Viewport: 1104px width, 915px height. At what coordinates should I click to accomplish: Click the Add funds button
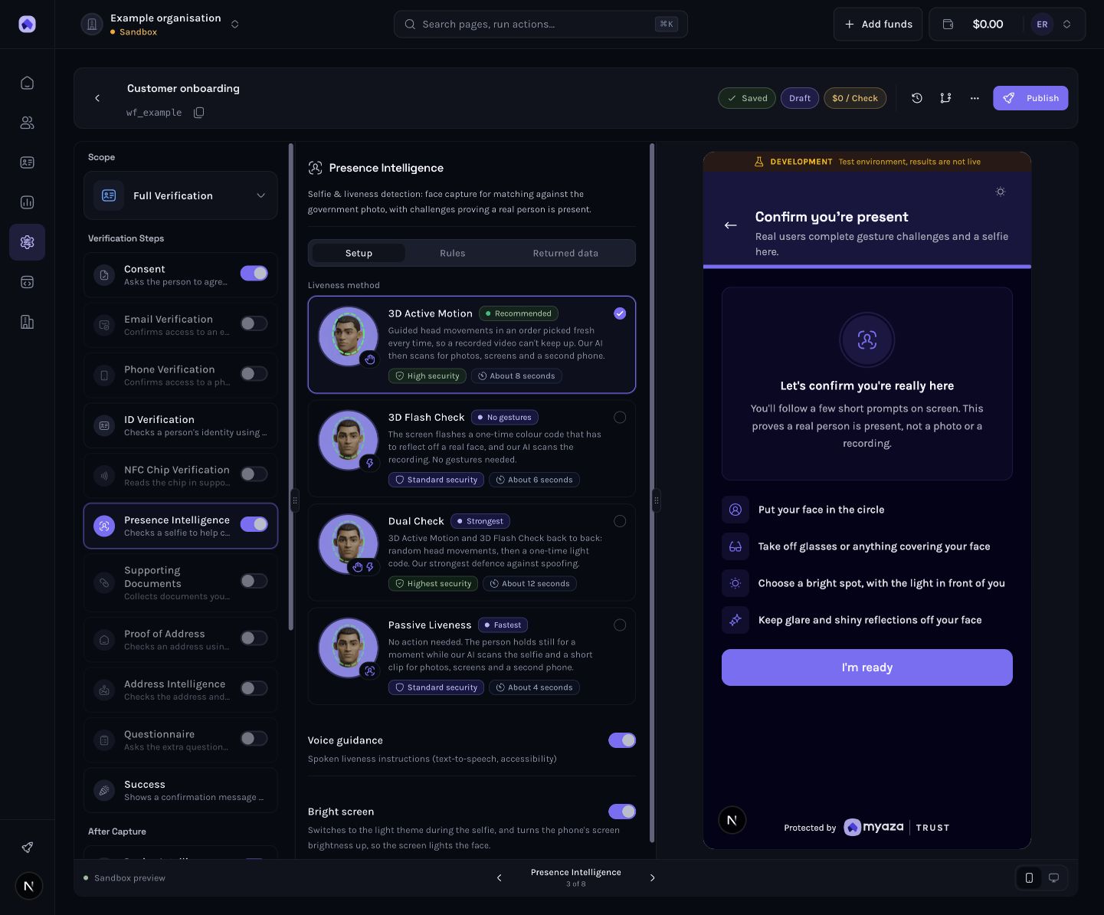pyautogui.click(x=878, y=25)
